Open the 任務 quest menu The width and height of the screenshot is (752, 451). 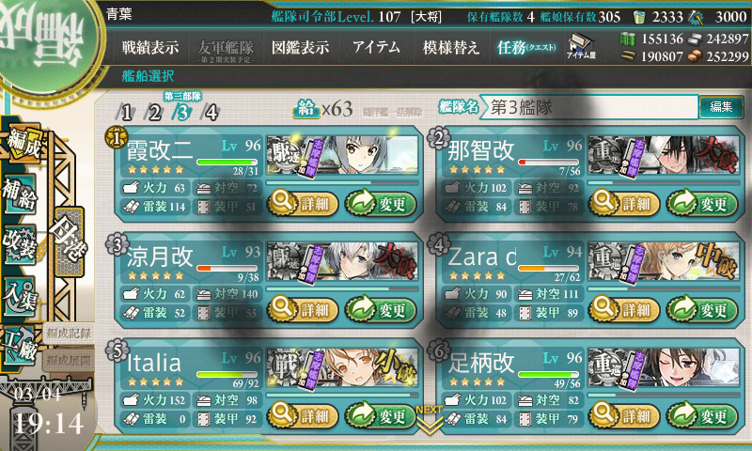[x=526, y=47]
